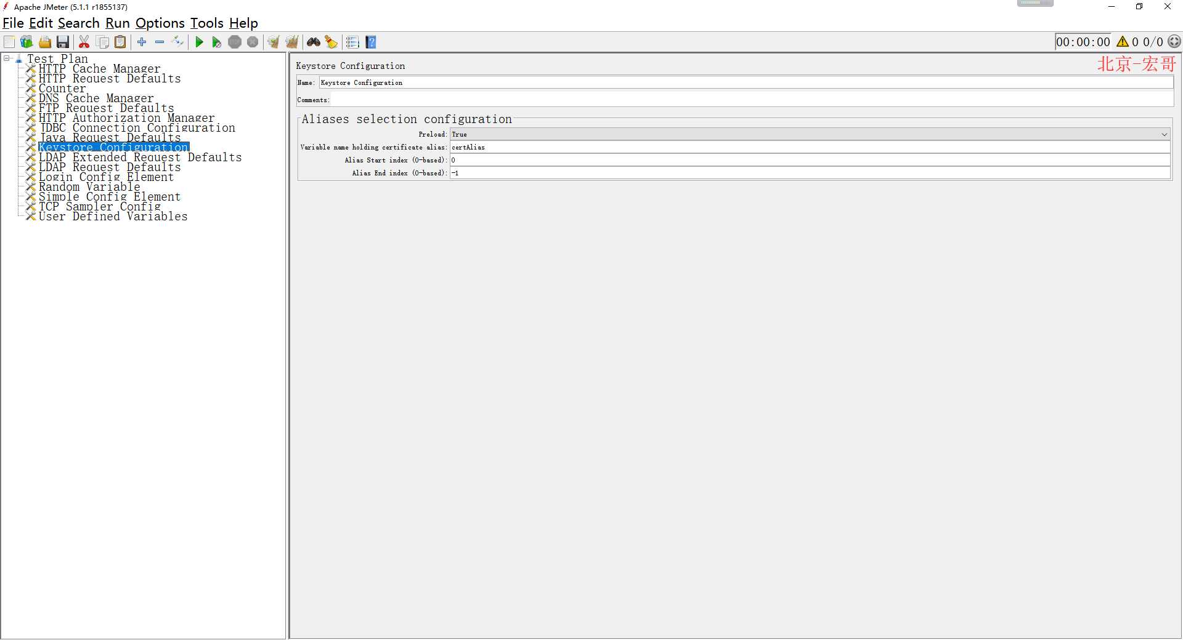Create a new test plan icon
Image resolution: width=1183 pixels, height=640 pixels.
coord(9,42)
